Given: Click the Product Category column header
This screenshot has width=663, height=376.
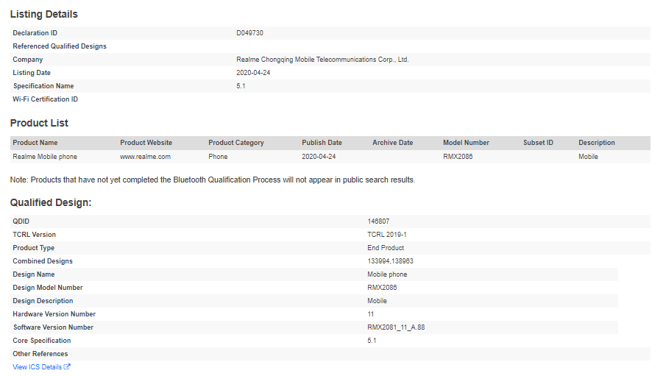Looking at the screenshot, I should 235,143.
